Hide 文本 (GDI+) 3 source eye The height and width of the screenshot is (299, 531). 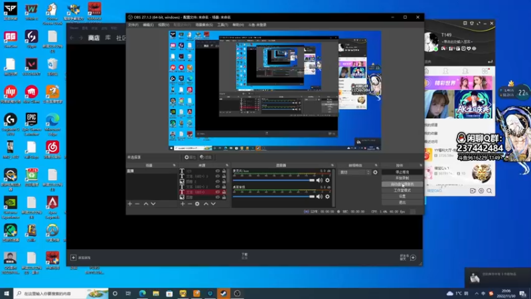(218, 176)
